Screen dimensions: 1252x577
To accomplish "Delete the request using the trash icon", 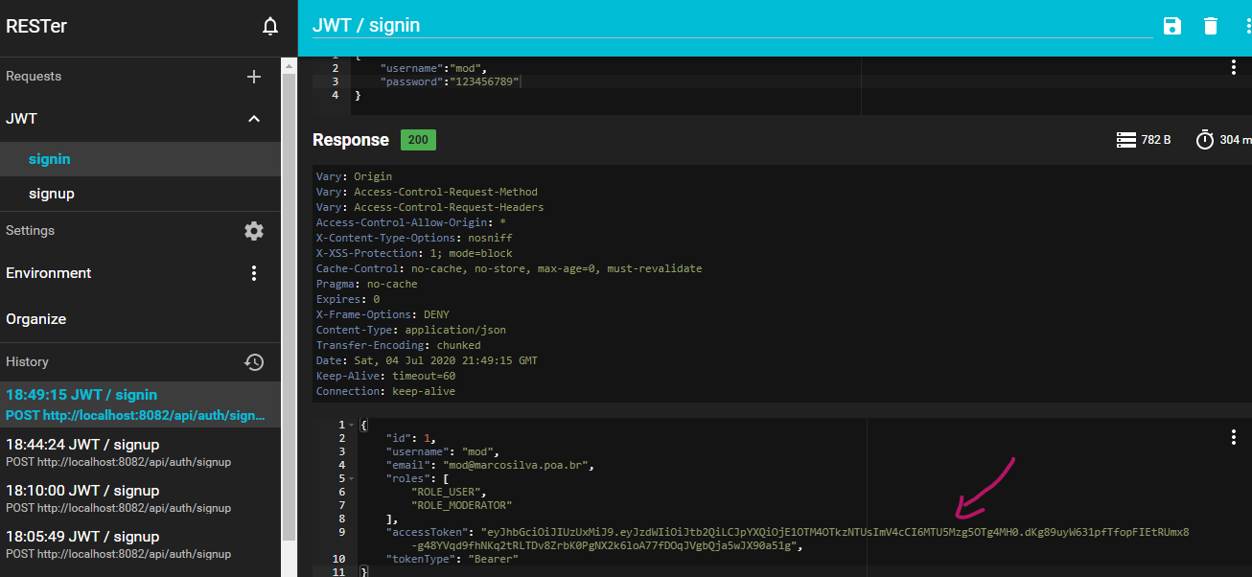I will (x=1210, y=26).
